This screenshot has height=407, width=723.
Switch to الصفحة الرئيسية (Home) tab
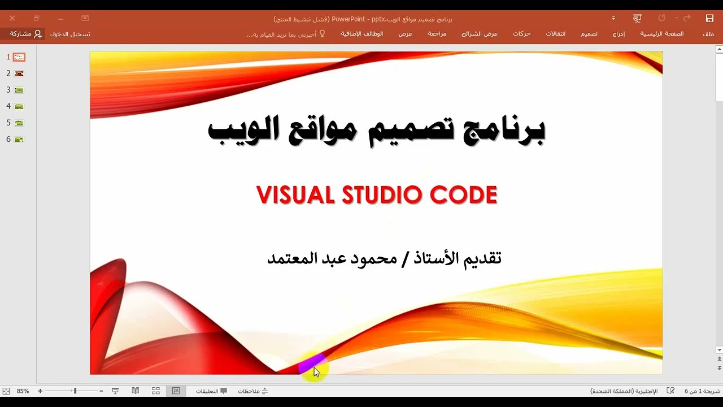(x=661, y=34)
